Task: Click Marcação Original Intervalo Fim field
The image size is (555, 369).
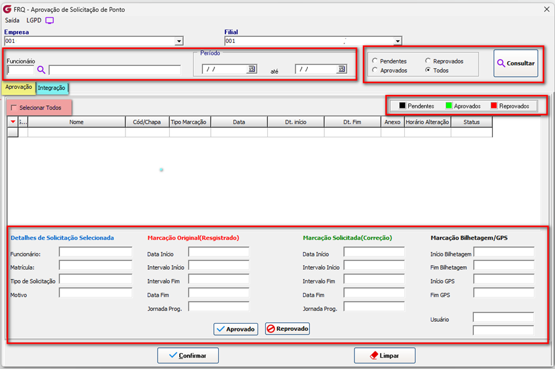Action: pyautogui.click(x=219, y=279)
